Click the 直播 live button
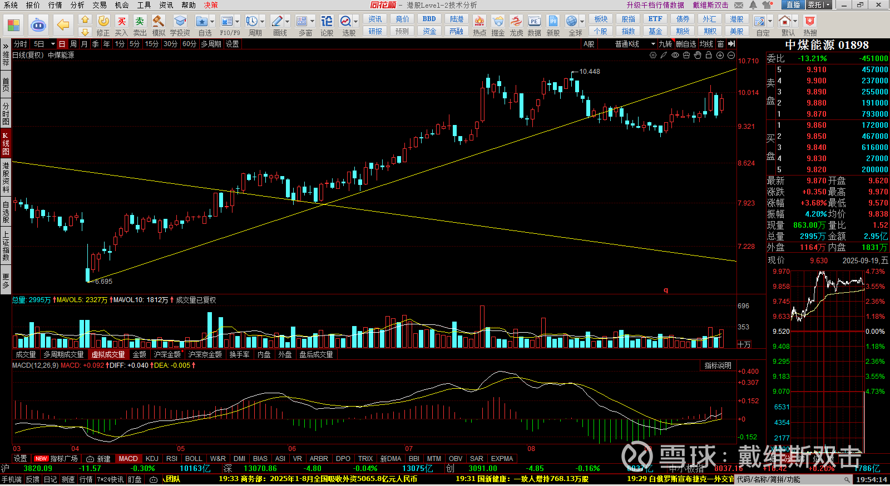The image size is (890, 486). (x=793, y=5)
